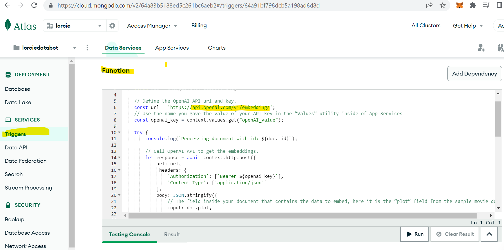Click editor scroll-left arrow
504x250 pixels.
[125, 215]
